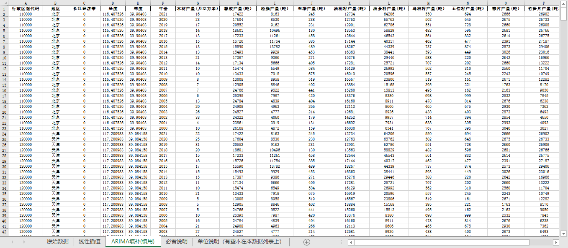This screenshot has height=248, width=568.
Task: Click cell 120000 in row 24
Action: [25, 133]
